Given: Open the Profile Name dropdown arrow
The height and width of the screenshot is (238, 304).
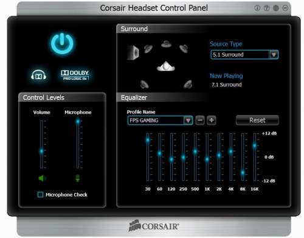Looking at the screenshot, I should [188, 121].
